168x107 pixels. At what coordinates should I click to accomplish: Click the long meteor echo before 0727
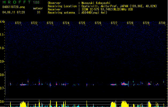113,85
